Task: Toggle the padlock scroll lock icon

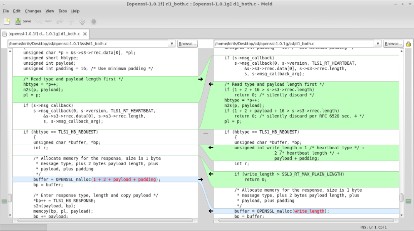Action: 408,44
